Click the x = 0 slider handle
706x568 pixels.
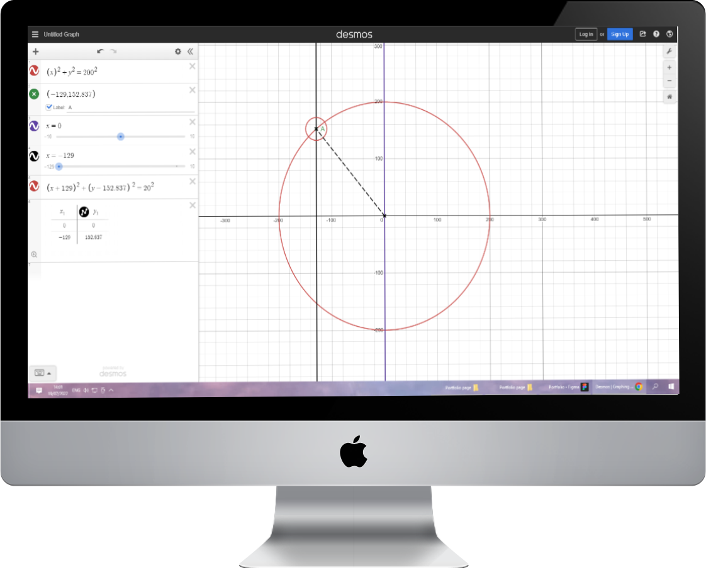(x=121, y=136)
